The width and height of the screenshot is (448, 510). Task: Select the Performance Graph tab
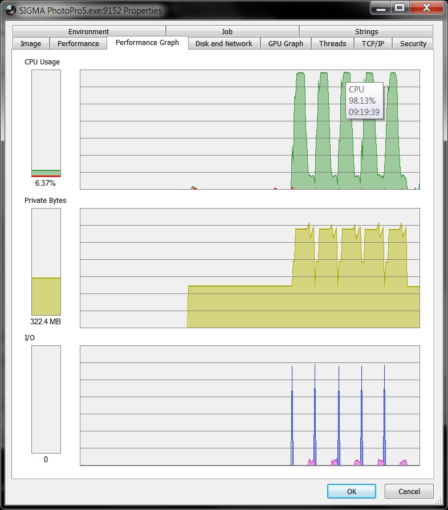tap(148, 43)
